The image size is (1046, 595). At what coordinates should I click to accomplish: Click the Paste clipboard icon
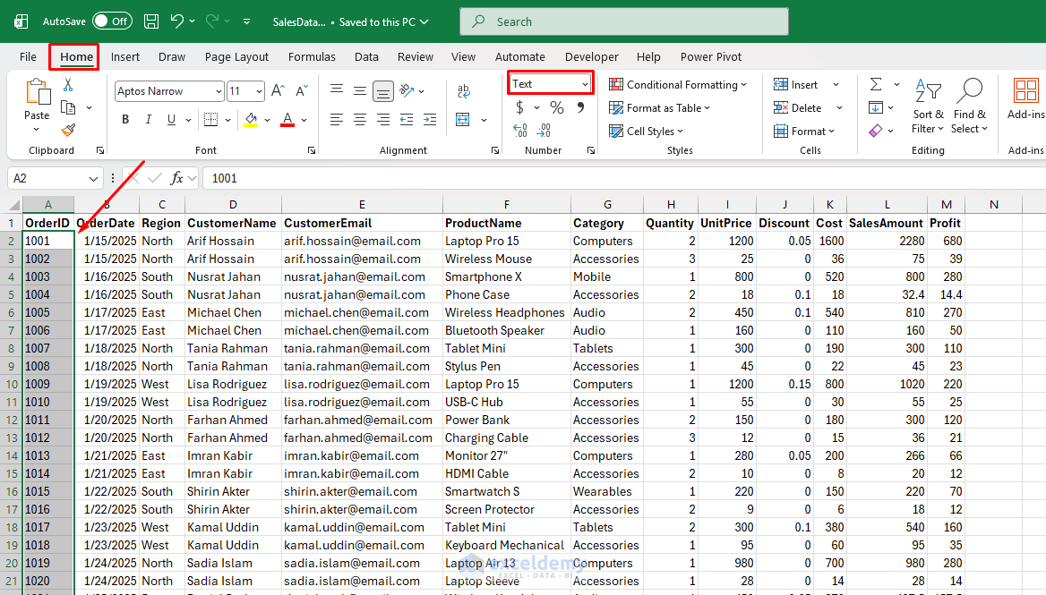37,93
